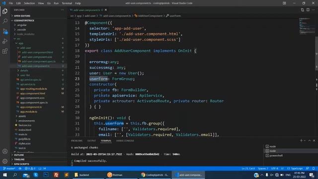Screen dimensions: 318x179
Task: Expand the node_modules folder
Action: pos(39,34)
